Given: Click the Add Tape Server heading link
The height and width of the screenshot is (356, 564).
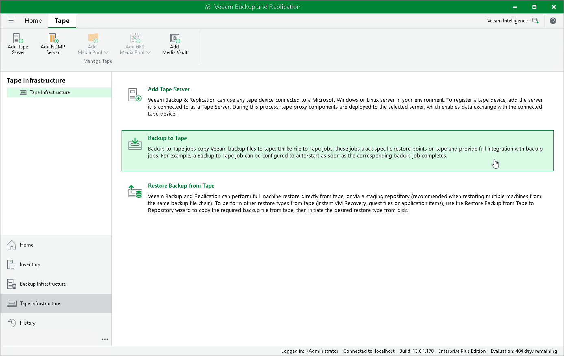Looking at the screenshot, I should pos(169,90).
